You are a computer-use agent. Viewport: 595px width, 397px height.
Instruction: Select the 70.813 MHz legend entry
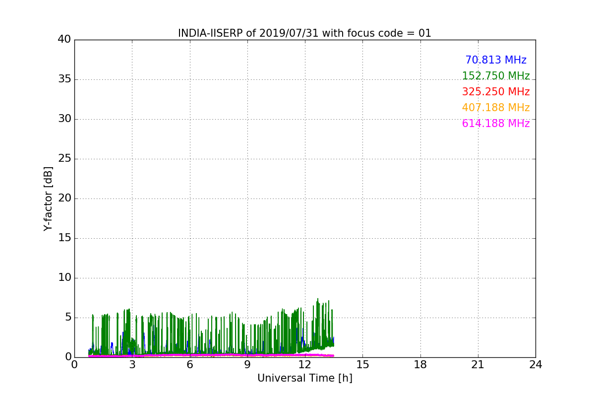(496, 60)
